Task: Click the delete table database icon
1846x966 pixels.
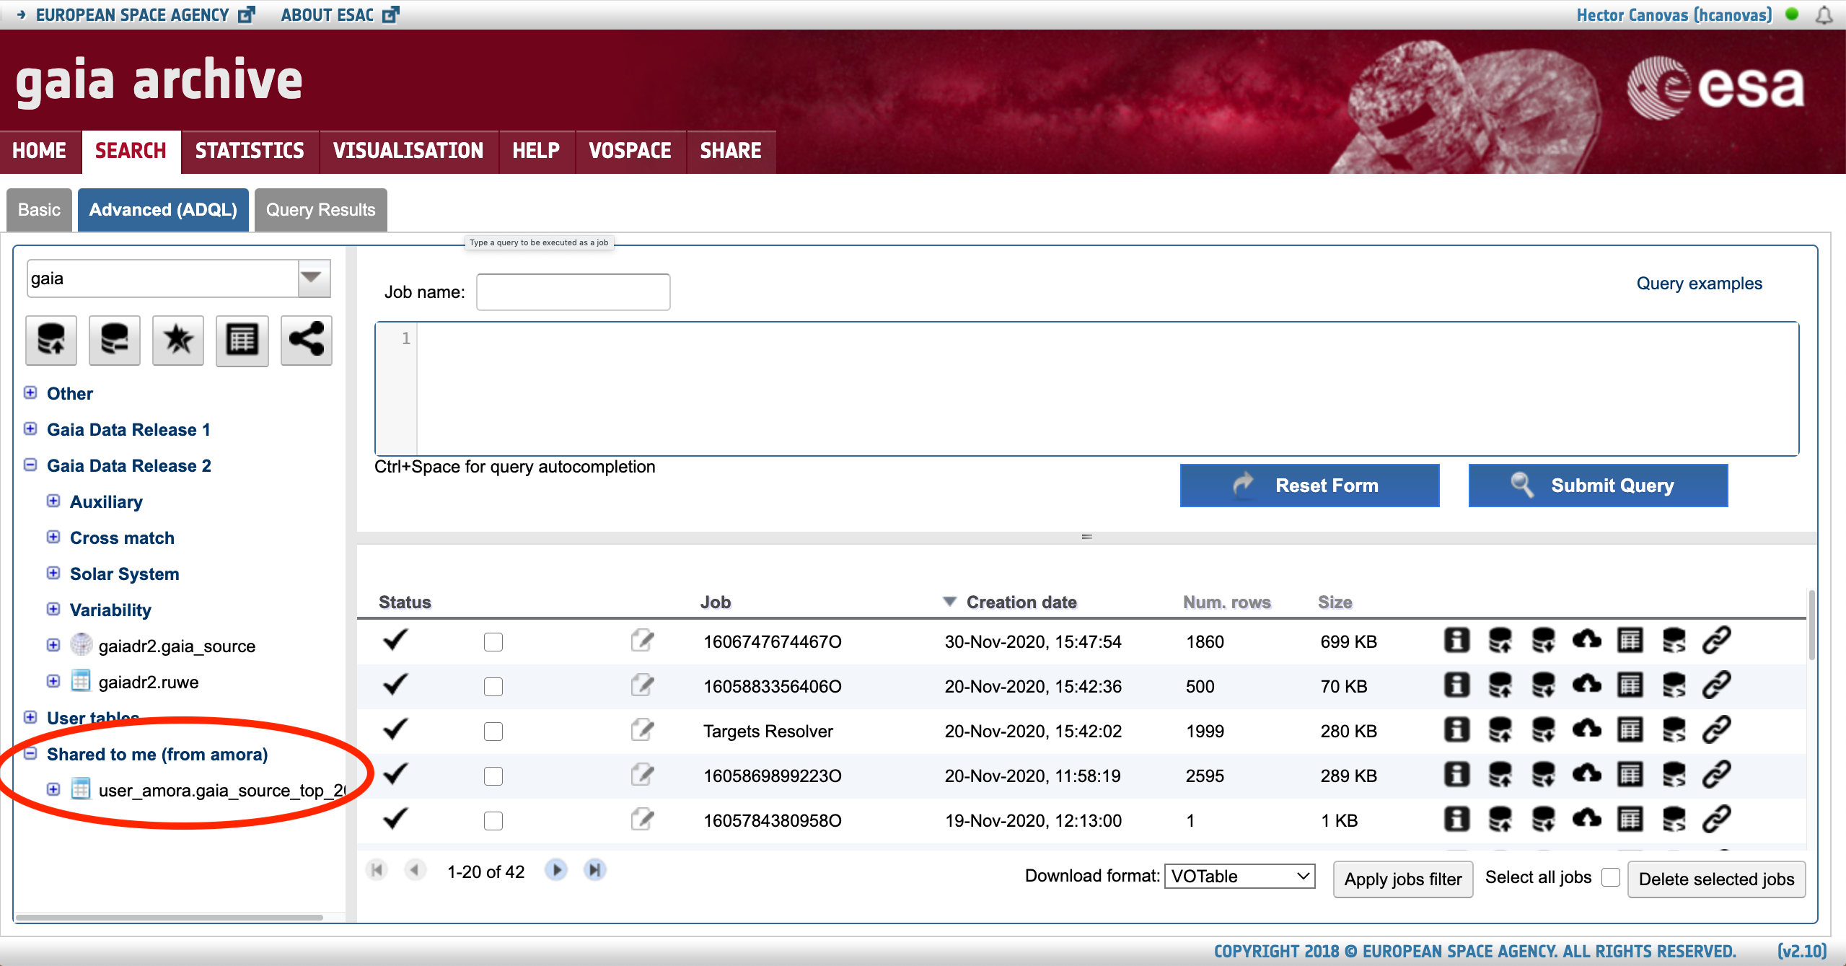Action: click(115, 340)
